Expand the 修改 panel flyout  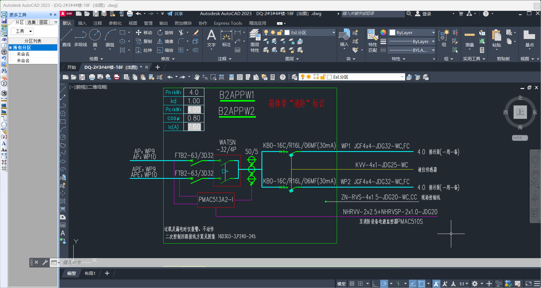click(168, 59)
